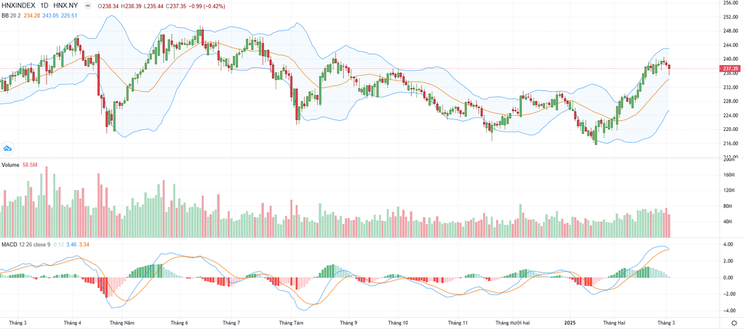Click the Volume value 58.5M
Viewport: 745px width, 329px height.
tap(30, 165)
